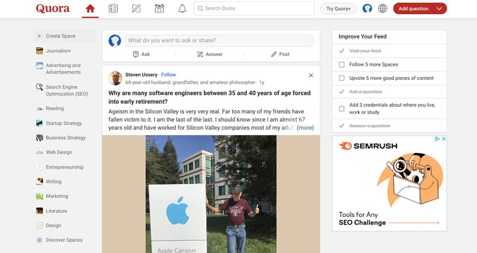Expand the Add question dropdown arrow

[x=439, y=8]
